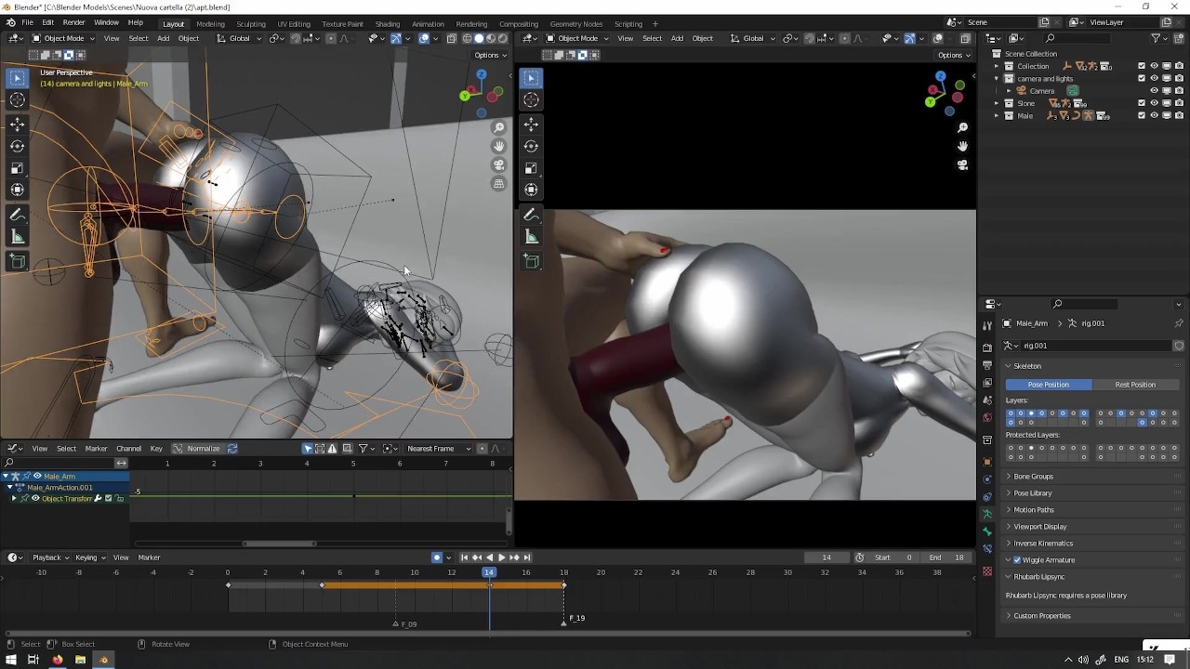Select the Rotate tool in left viewport toolbar
The image size is (1190, 669).
(x=17, y=146)
